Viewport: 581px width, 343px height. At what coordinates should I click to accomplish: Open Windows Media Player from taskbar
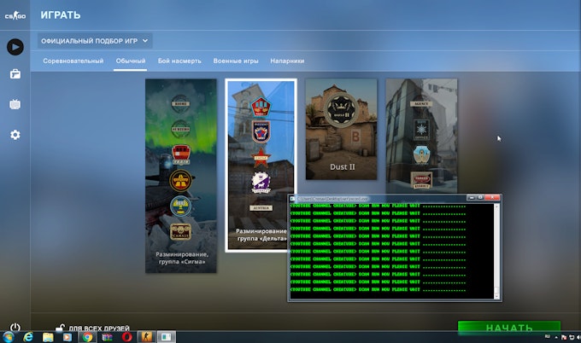tap(67, 337)
